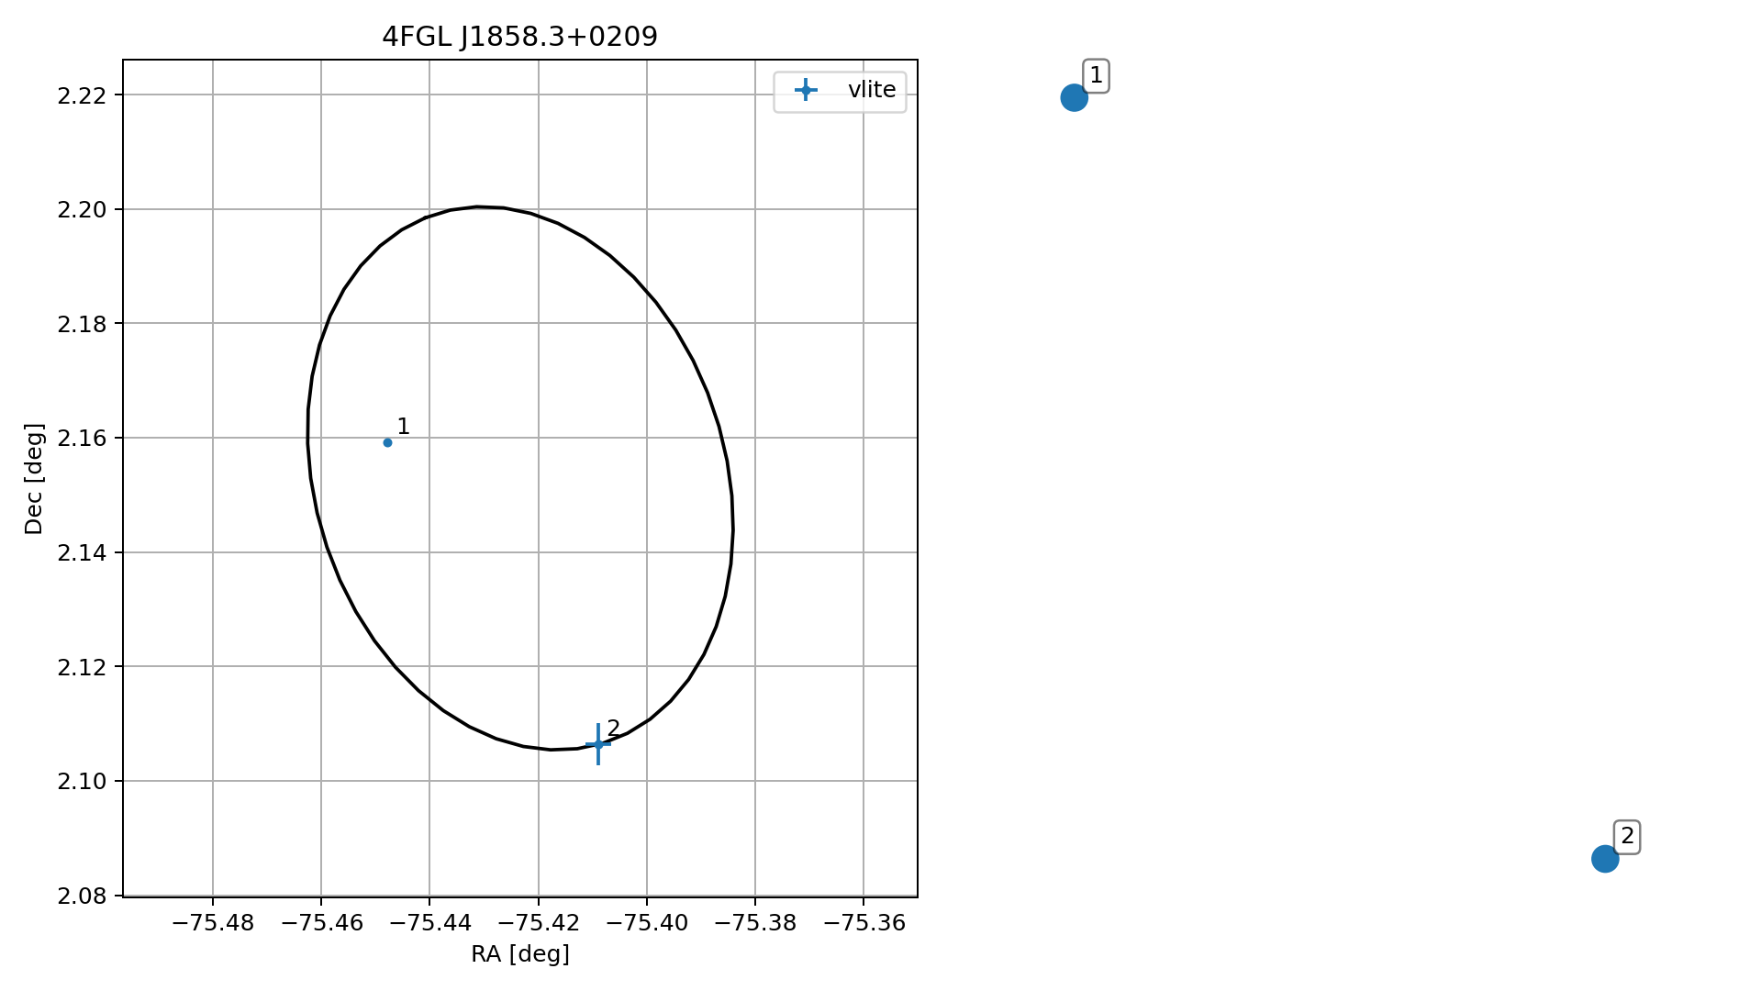1761x991 pixels.
Task: Click the −75.36 tick on RA axis
Action: (x=864, y=923)
